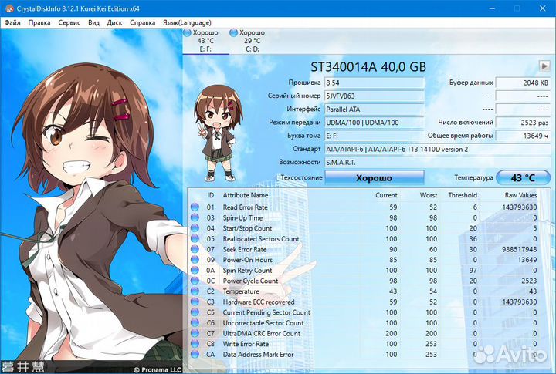Click the app icon in the title bar
Screen dimensions: 556x374
tap(8, 8)
